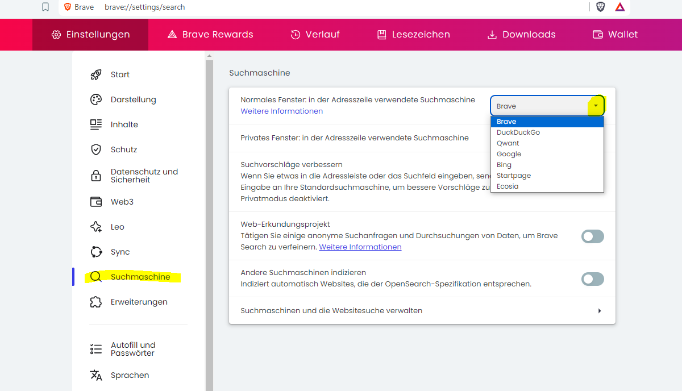Open the Brave Rewards tab label
The image size is (682, 391).
(x=218, y=35)
